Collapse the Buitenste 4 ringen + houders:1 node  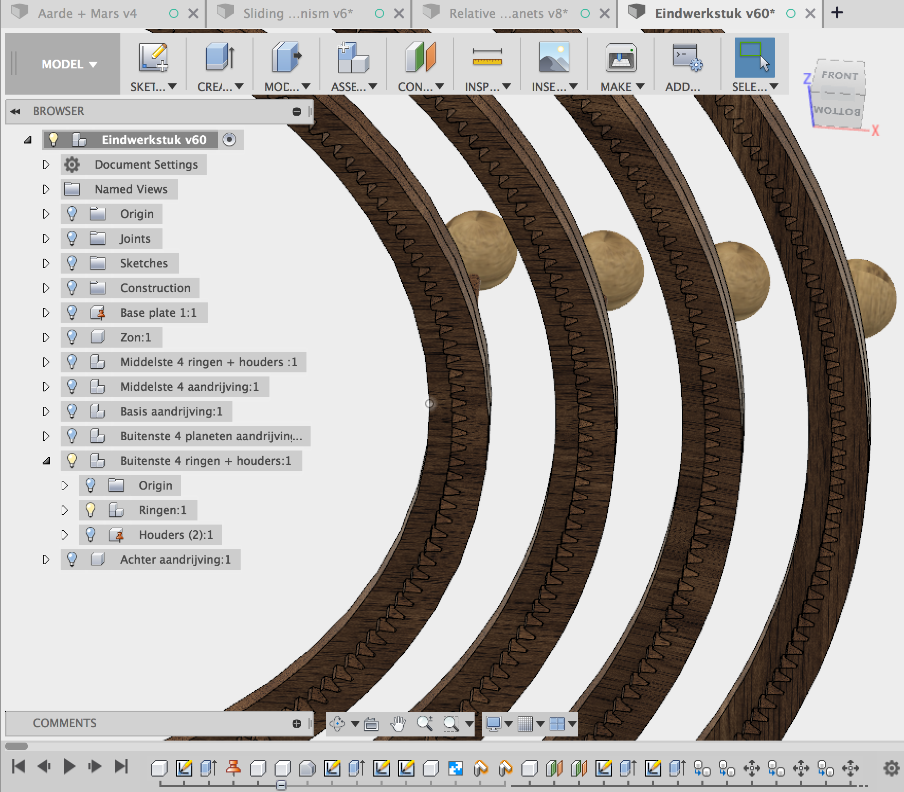47,461
